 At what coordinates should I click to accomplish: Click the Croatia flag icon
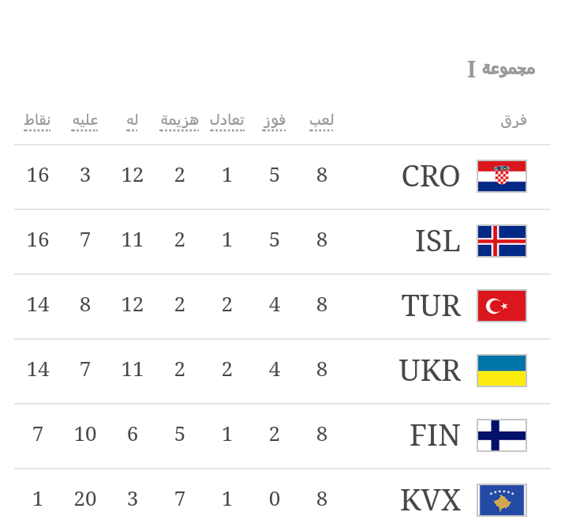[x=502, y=176]
